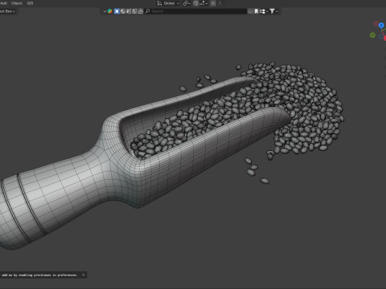This screenshot has height=289, width=386.
Task: Expand the filter options arrow
Action: click(277, 11)
